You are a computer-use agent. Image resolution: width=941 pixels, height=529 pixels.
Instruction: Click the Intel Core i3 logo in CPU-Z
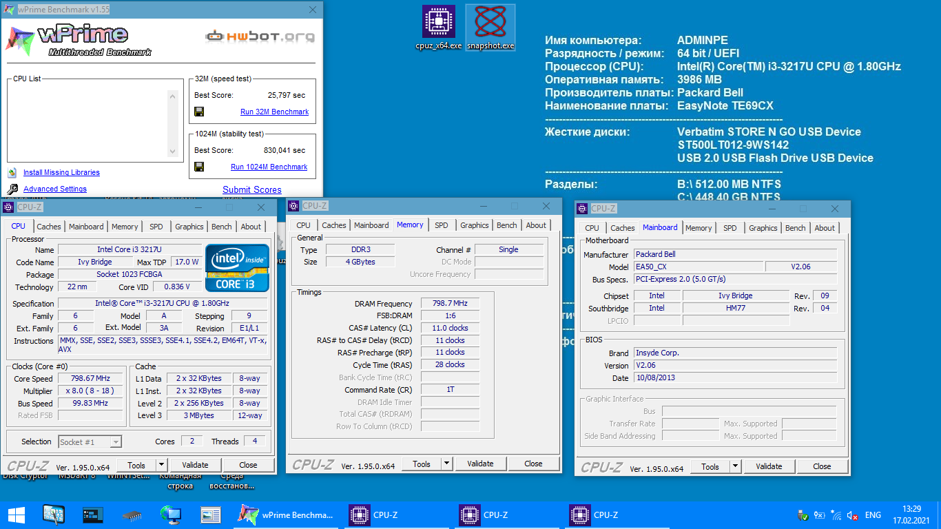click(x=238, y=268)
